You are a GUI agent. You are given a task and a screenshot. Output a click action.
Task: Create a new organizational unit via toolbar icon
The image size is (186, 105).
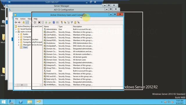69,22
